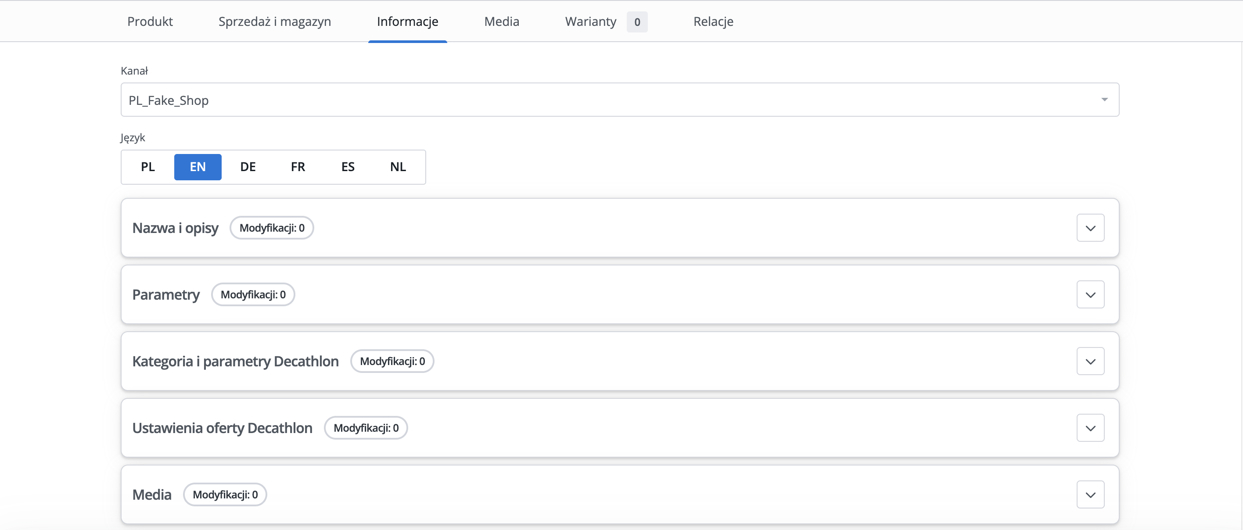The height and width of the screenshot is (530, 1243).
Task: Open the Media tab
Action: (501, 21)
